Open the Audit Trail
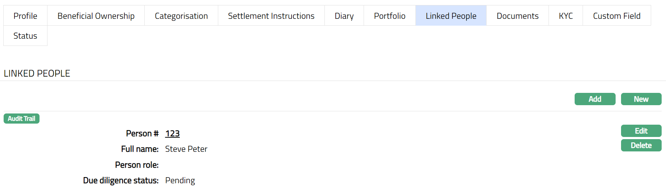666x189 pixels. [21, 119]
